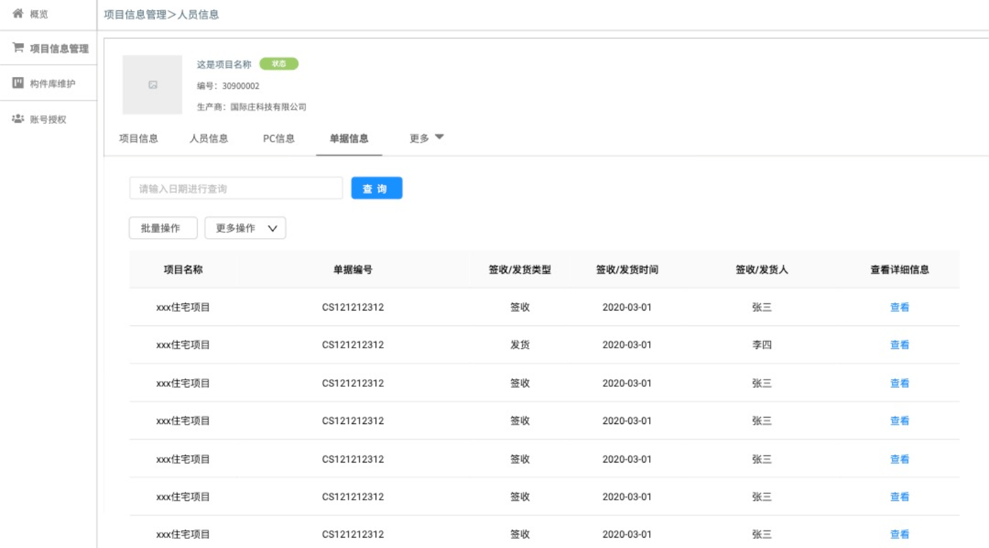989x548 pixels.
Task: Click the cart icon for 项目信息管理
Action: pos(18,48)
